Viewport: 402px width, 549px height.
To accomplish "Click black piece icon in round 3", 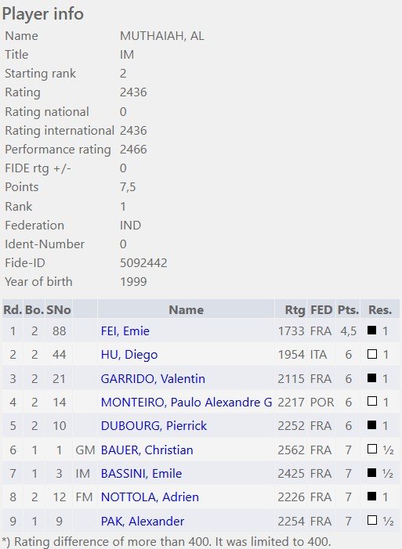I will click(372, 377).
